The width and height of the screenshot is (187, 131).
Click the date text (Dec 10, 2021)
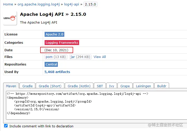[x=56, y=50]
